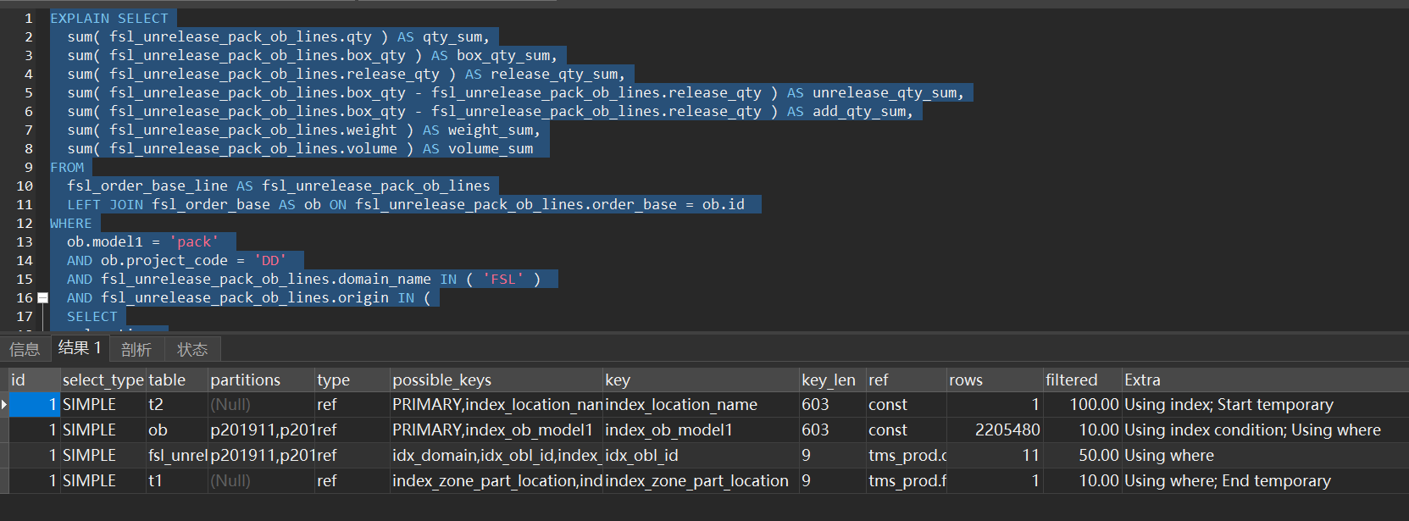Click the weight_sum alias on line 7
Image resolution: width=1409 pixels, height=521 pixels.
tap(491, 130)
